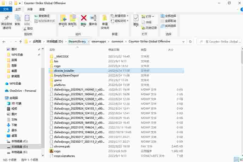Click common in the address breadcrumb
Viewport: 243px width, 162px height.
pos(117,42)
